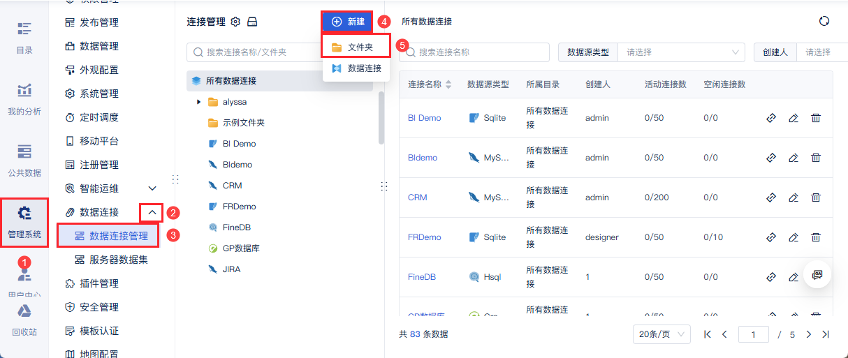
Task: Click the floating help assistant icon
Action: (817, 274)
